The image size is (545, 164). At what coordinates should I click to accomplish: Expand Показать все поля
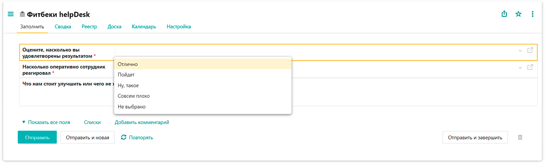46,122
